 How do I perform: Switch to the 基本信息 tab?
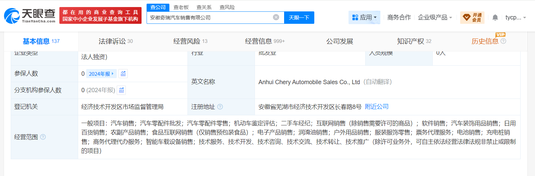[41, 41]
